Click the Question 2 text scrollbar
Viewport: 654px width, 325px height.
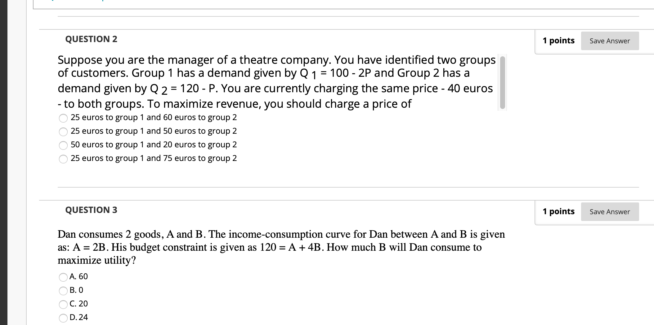(503, 82)
